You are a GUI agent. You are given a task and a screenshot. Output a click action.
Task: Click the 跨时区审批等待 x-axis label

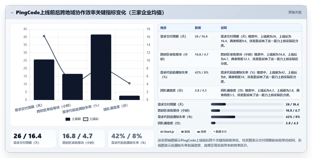(x=54, y=108)
